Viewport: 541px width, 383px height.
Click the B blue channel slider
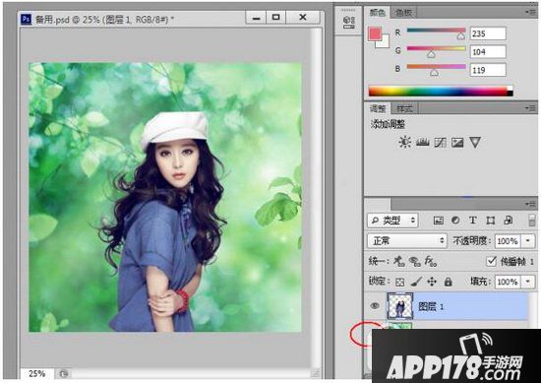[x=436, y=67]
